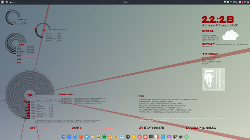Open the Bluetooth tray indicator

pyautogui.click(x=240, y=2)
